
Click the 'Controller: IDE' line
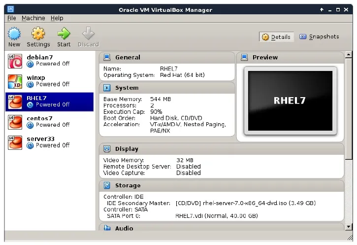point(124,197)
